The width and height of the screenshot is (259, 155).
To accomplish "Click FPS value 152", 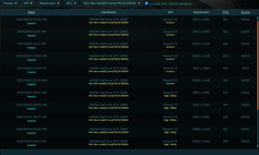I will (225, 68).
